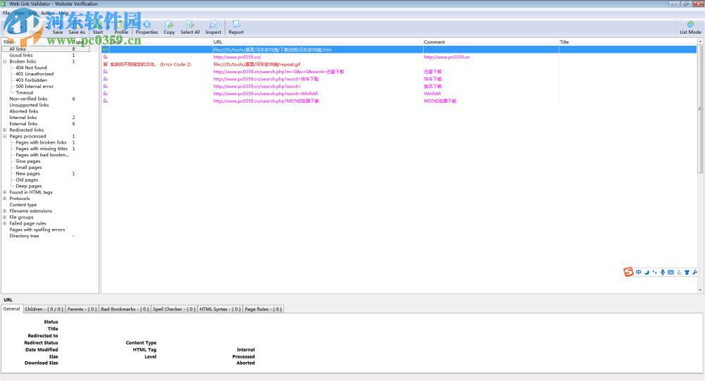
Task: Expand the Redirected links tree node
Action: tap(5, 130)
